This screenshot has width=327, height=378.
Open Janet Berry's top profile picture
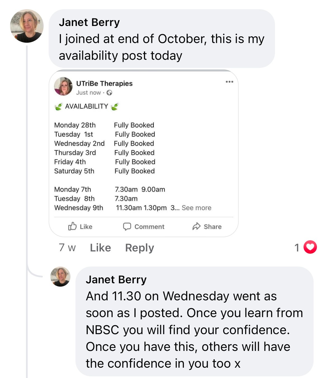[27, 26]
